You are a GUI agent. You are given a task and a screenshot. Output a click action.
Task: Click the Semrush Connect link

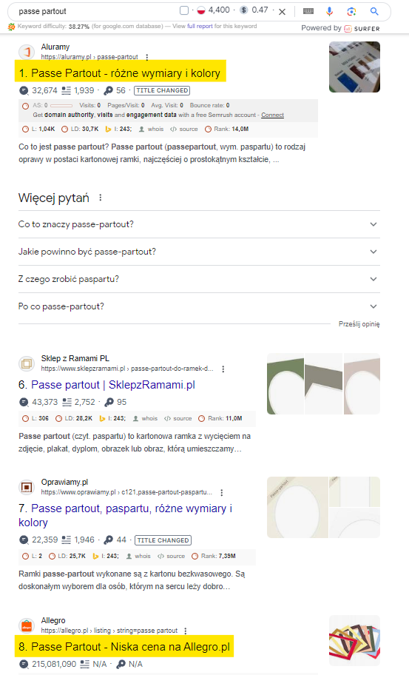272,115
